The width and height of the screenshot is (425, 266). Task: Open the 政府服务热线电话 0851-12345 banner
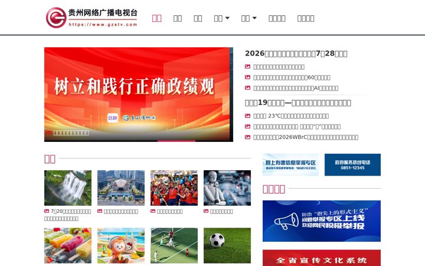(x=352, y=165)
